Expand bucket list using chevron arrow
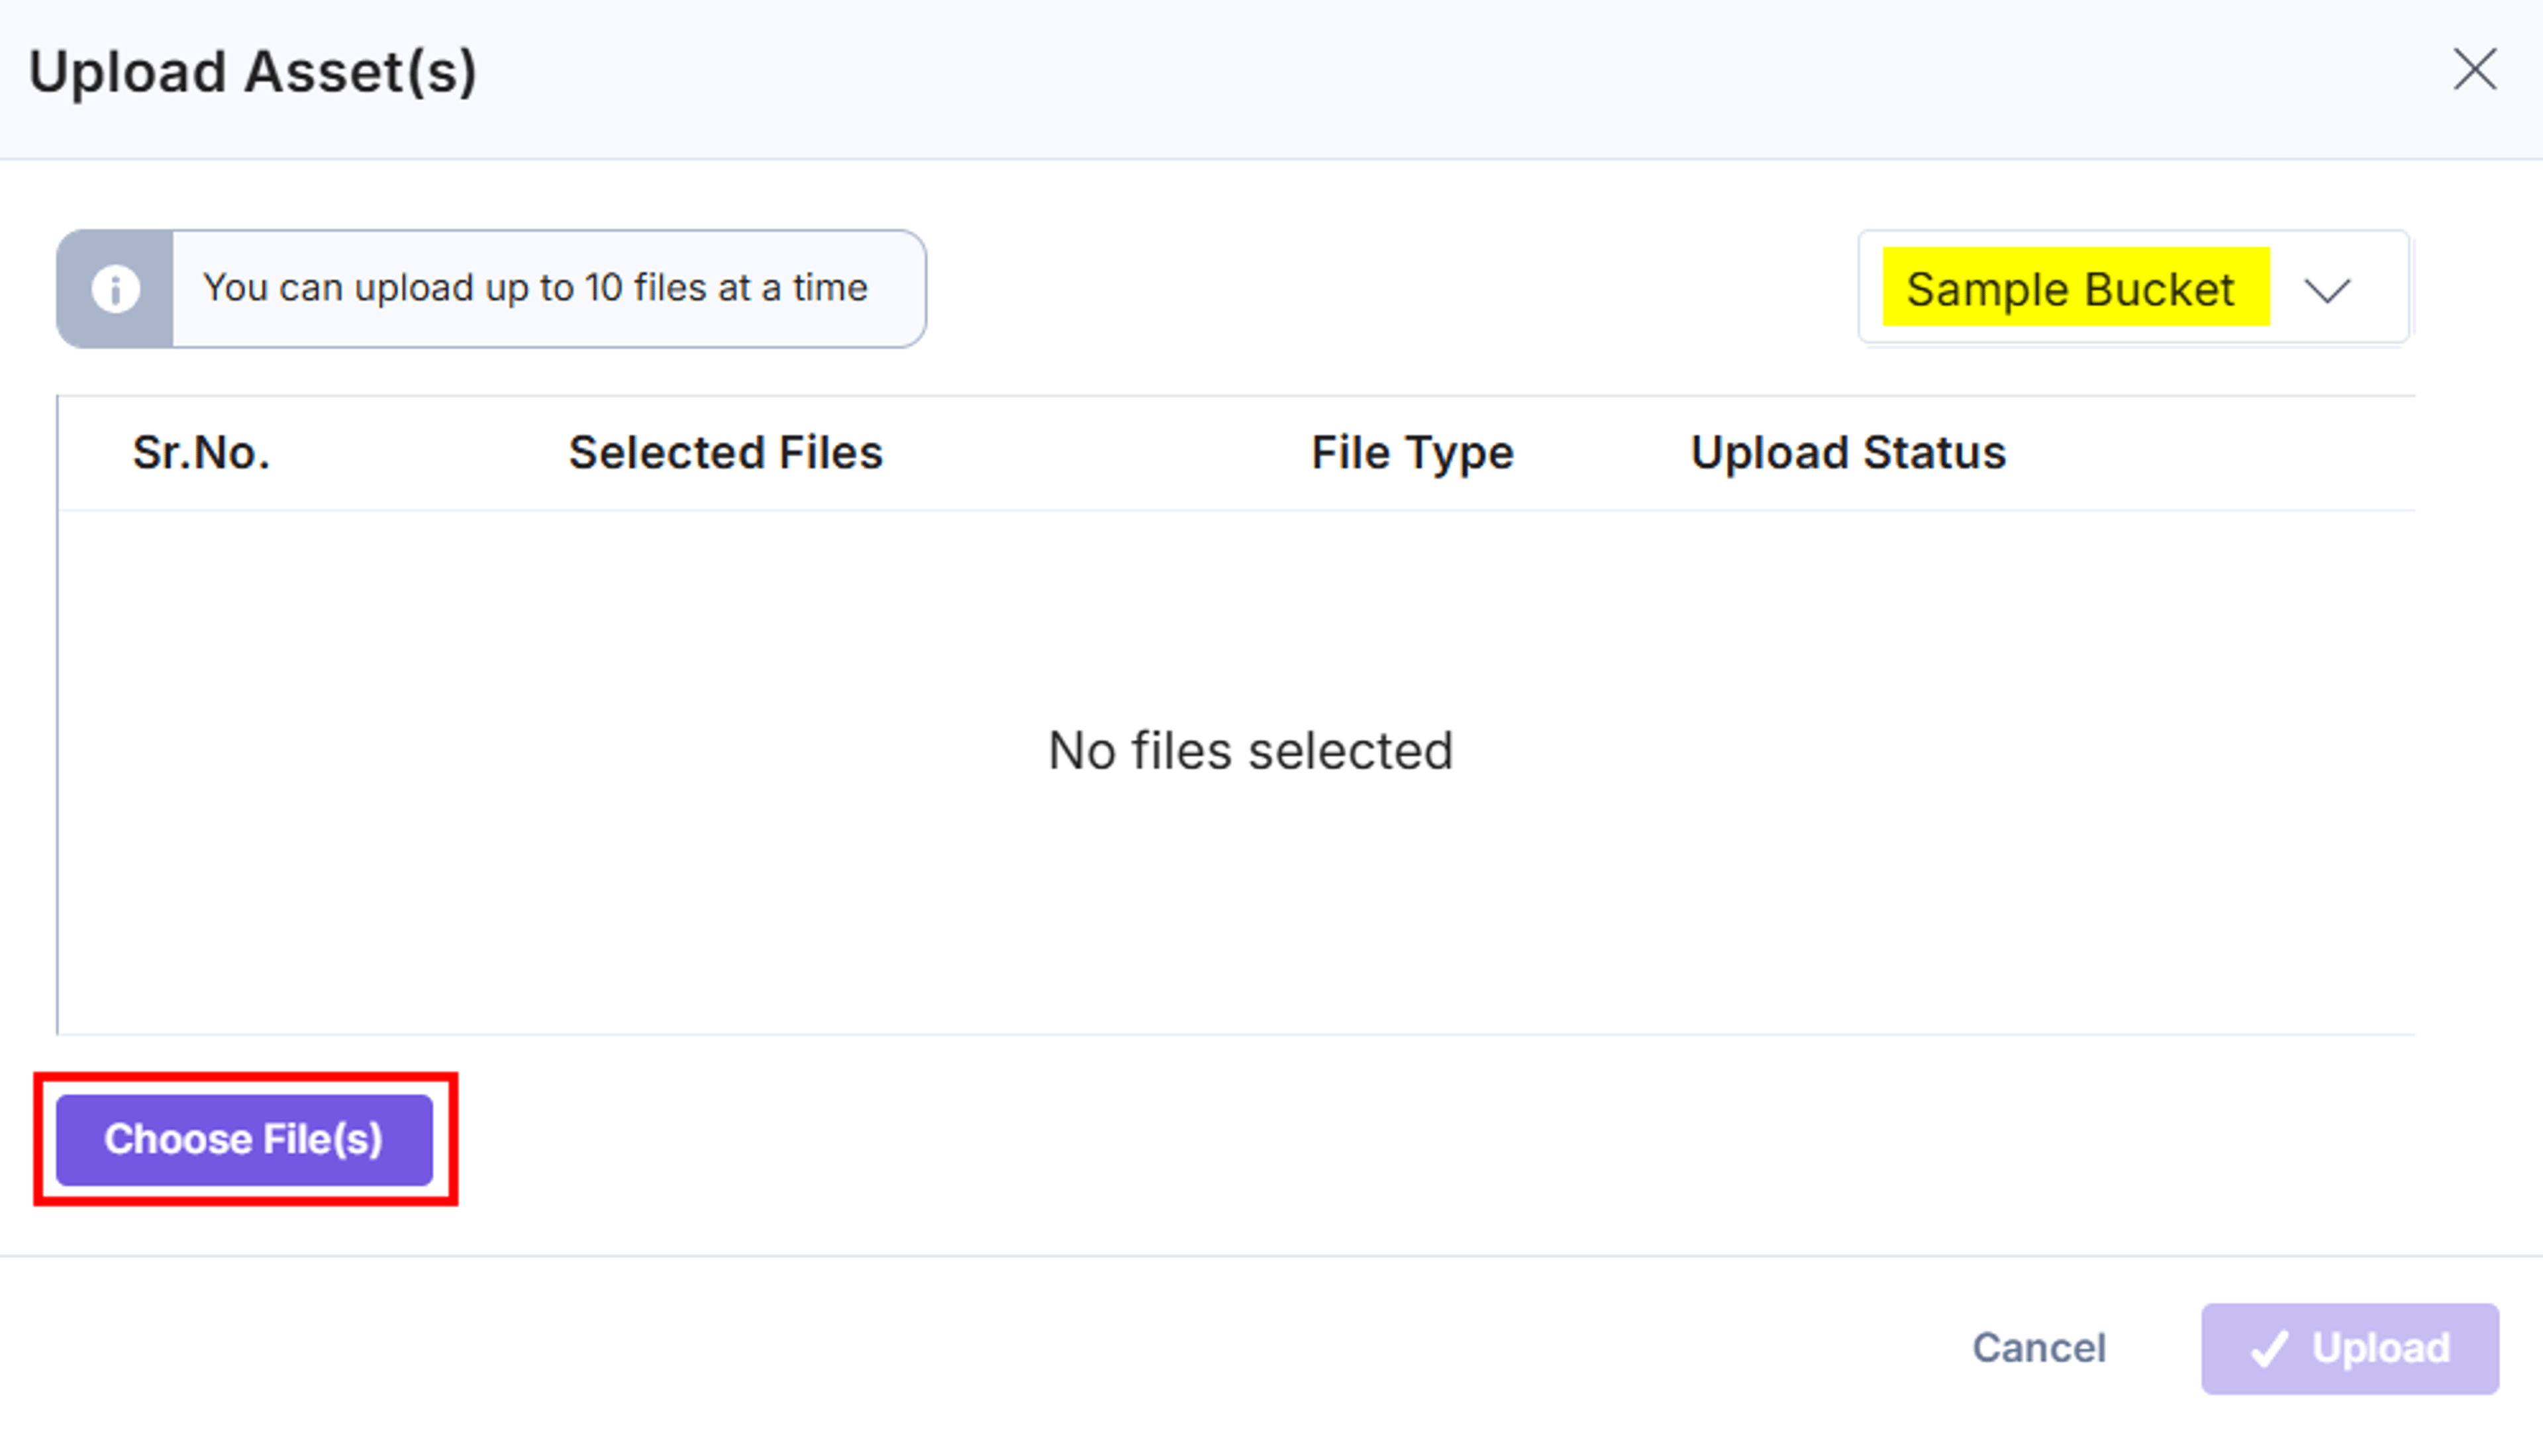 (2327, 291)
